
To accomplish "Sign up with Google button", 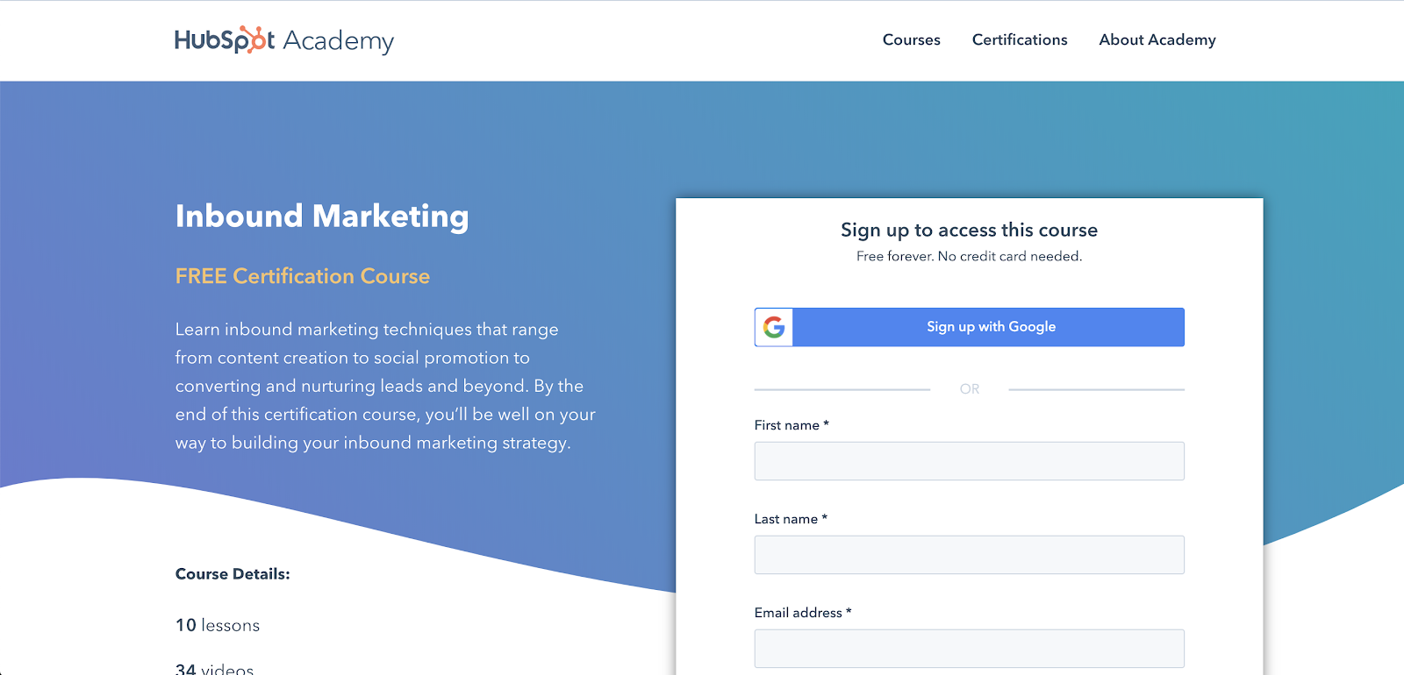I will click(970, 327).
